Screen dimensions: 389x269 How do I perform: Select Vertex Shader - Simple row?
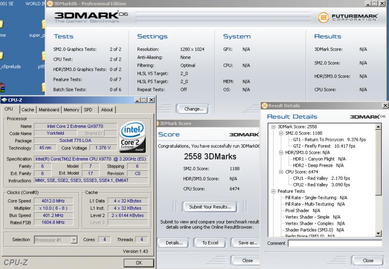coord(313,217)
